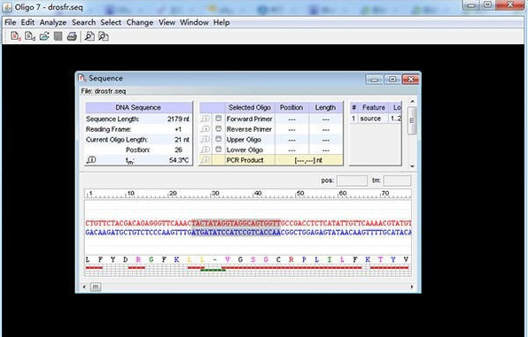This screenshot has width=528, height=337.
Task: Click the +1 reading frame value
Action: pos(178,129)
